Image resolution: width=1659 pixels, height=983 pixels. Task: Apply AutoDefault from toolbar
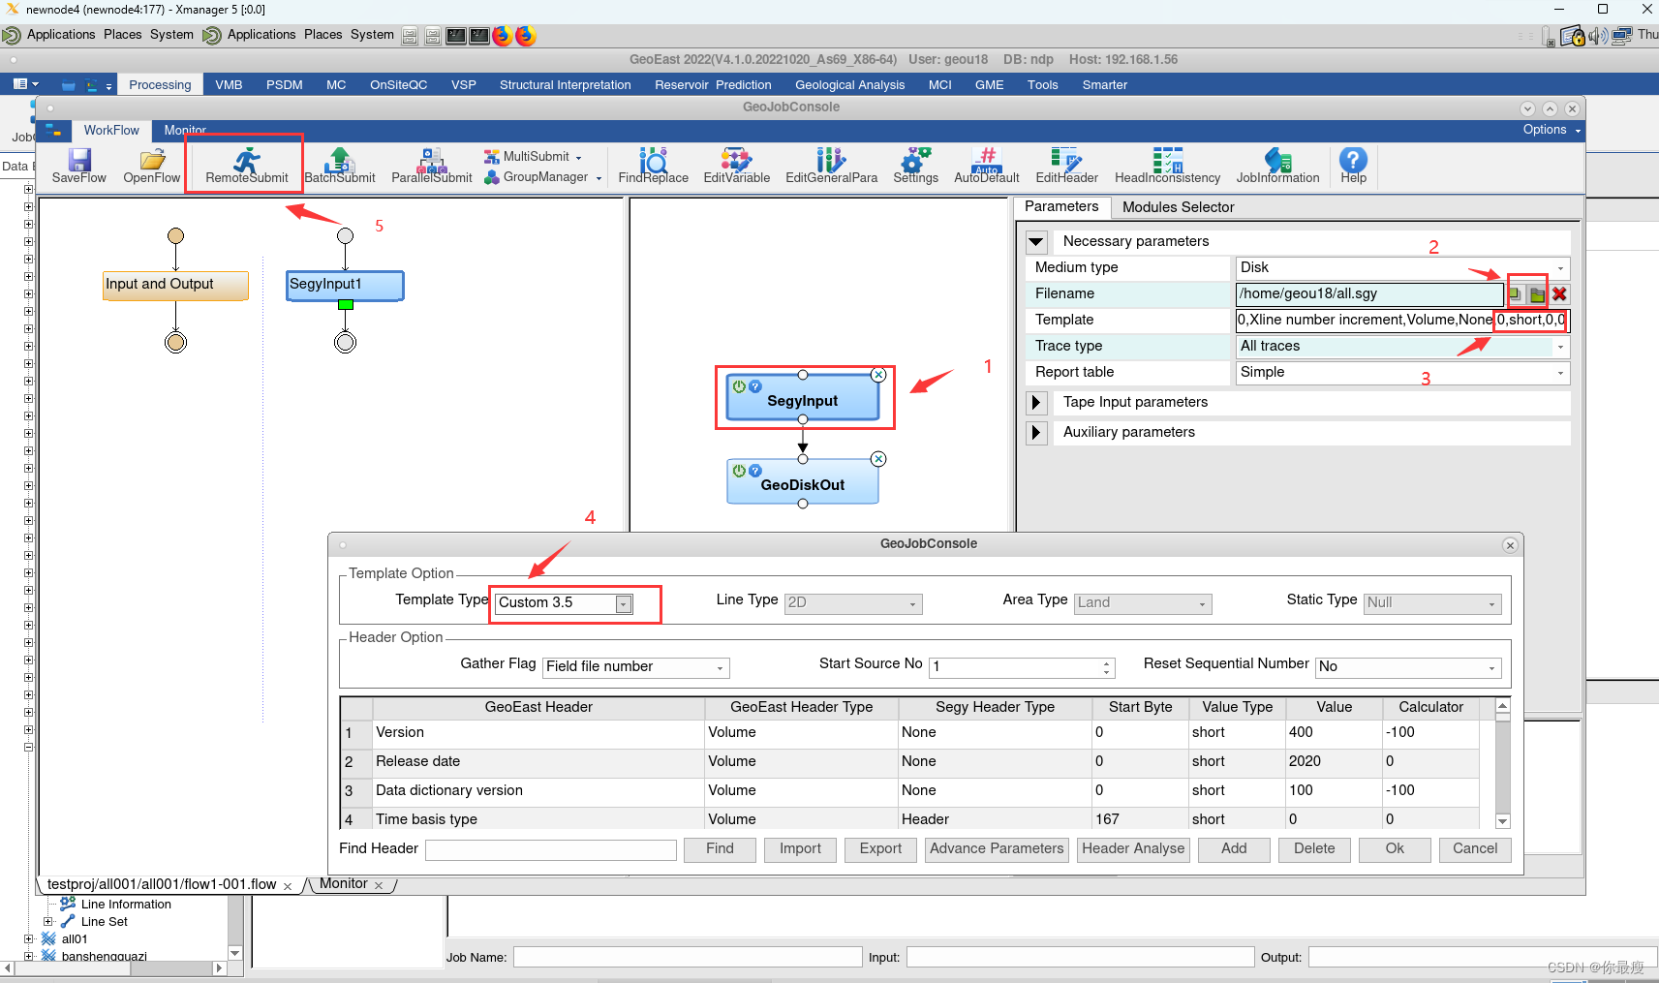tap(987, 166)
